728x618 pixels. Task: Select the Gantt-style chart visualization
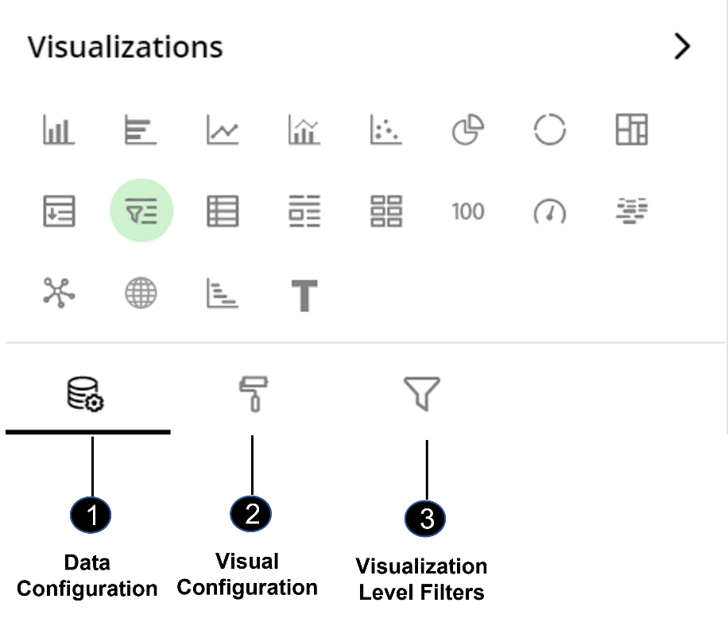pyautogui.click(x=223, y=293)
